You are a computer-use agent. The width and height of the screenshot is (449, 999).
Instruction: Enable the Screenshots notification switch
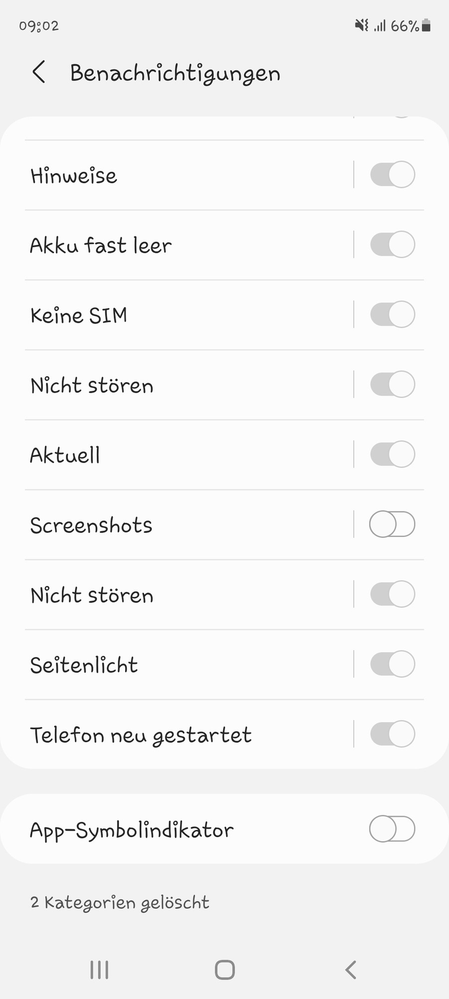[x=392, y=524]
